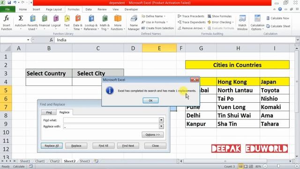Open Use in Formula dropdown

155,22
